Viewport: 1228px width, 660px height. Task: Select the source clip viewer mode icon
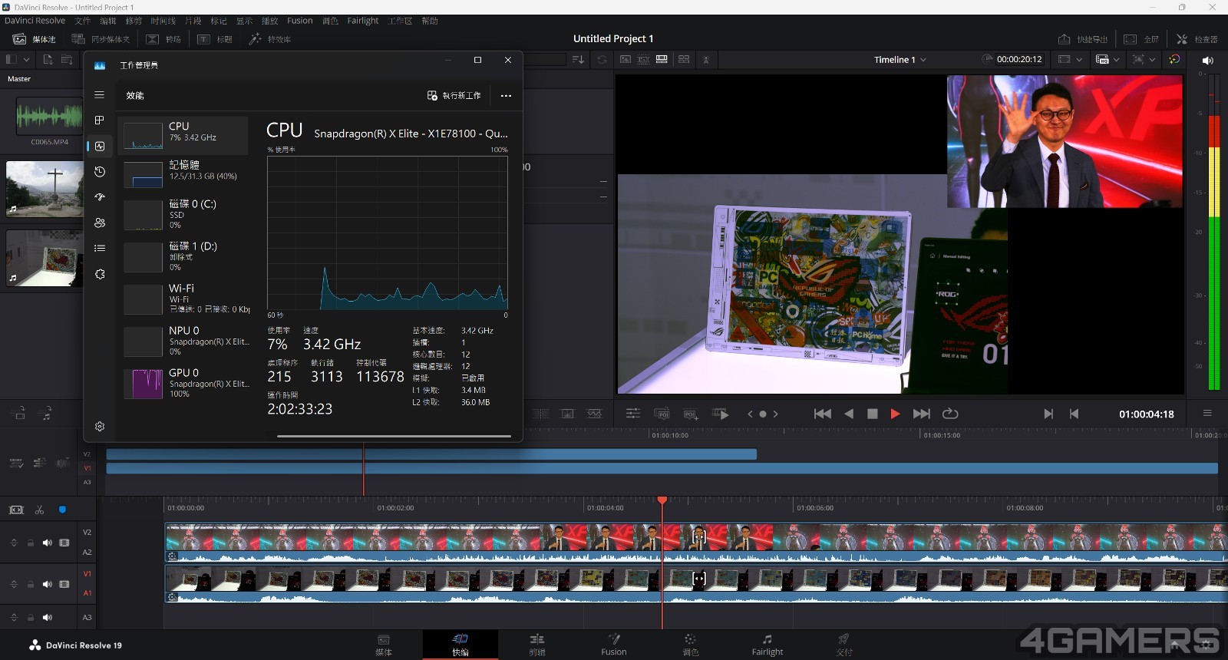[626, 59]
